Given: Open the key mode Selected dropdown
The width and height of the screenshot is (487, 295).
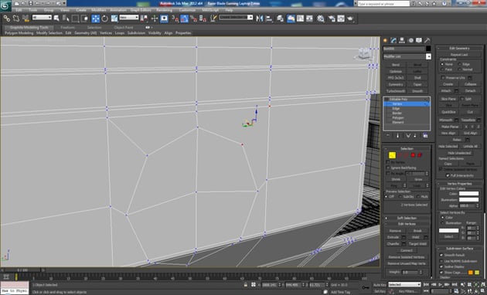Looking at the screenshot, I should (405, 284).
